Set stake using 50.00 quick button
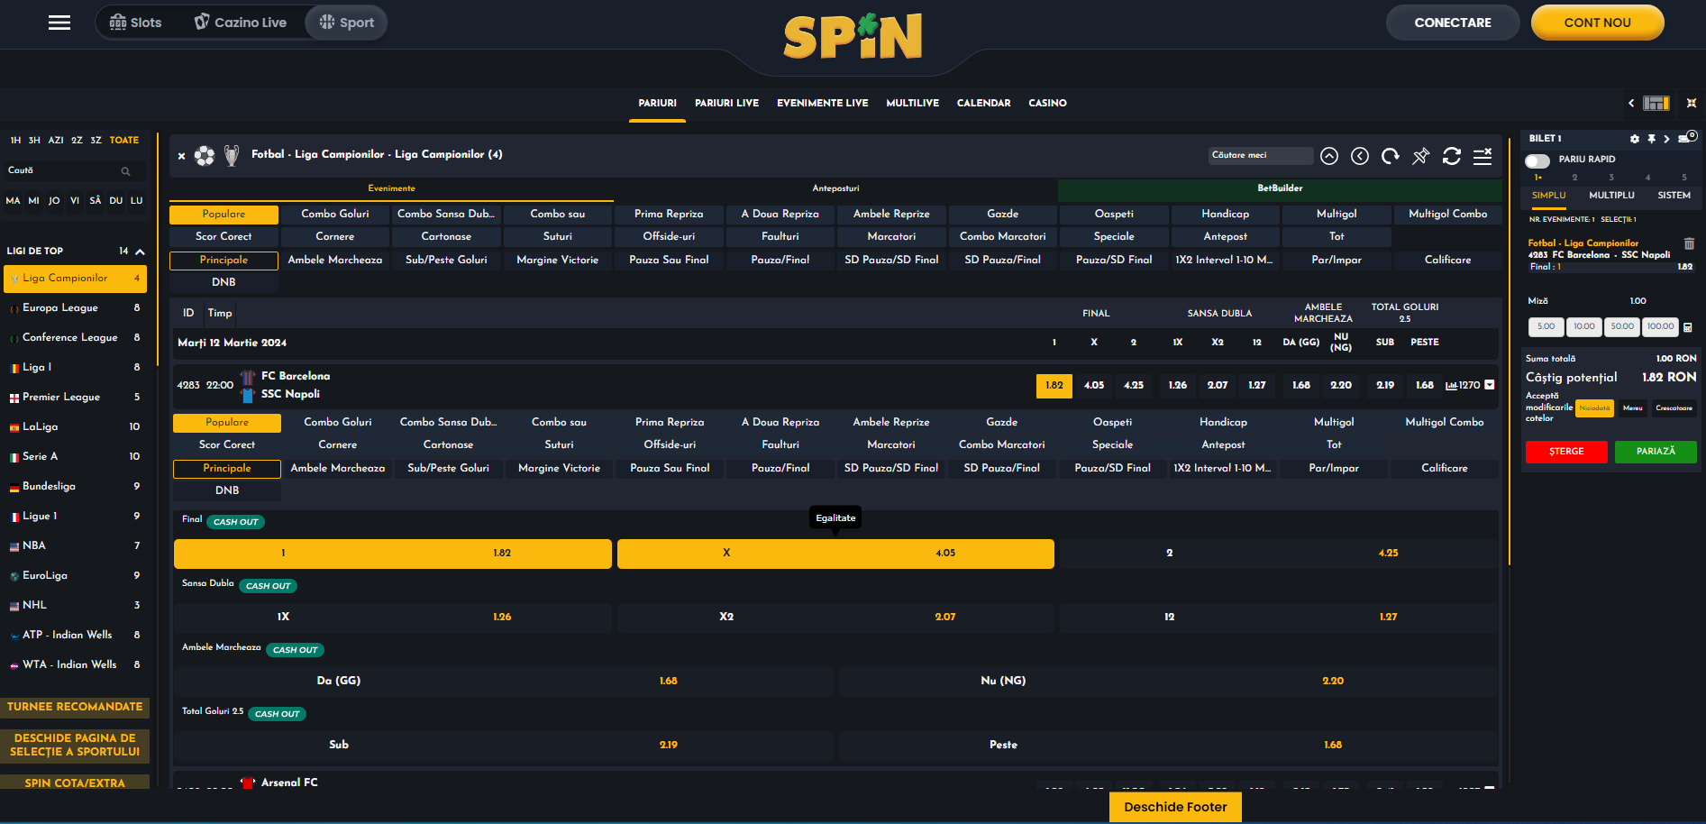 (x=1622, y=327)
